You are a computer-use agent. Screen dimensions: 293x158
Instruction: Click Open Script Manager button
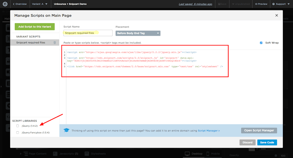click(259, 130)
